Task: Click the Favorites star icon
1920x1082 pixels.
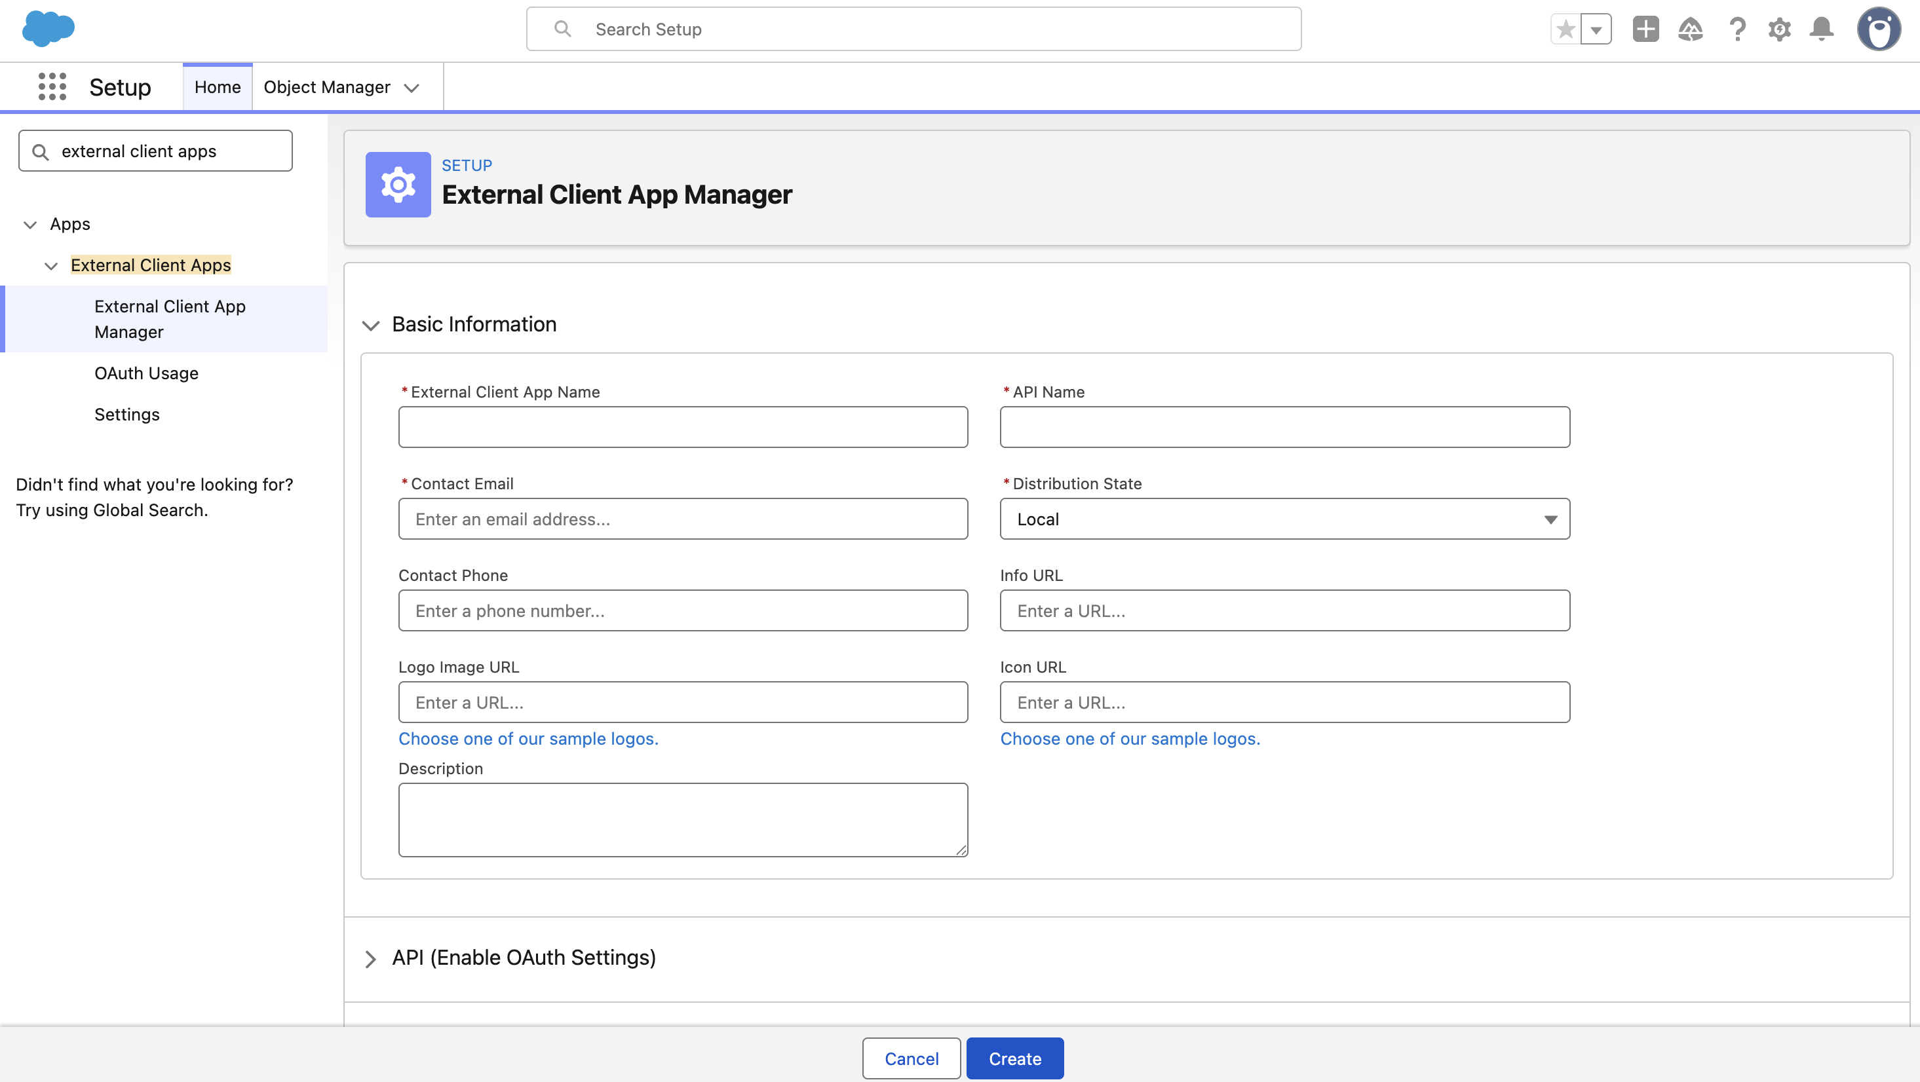Action: tap(1566, 29)
